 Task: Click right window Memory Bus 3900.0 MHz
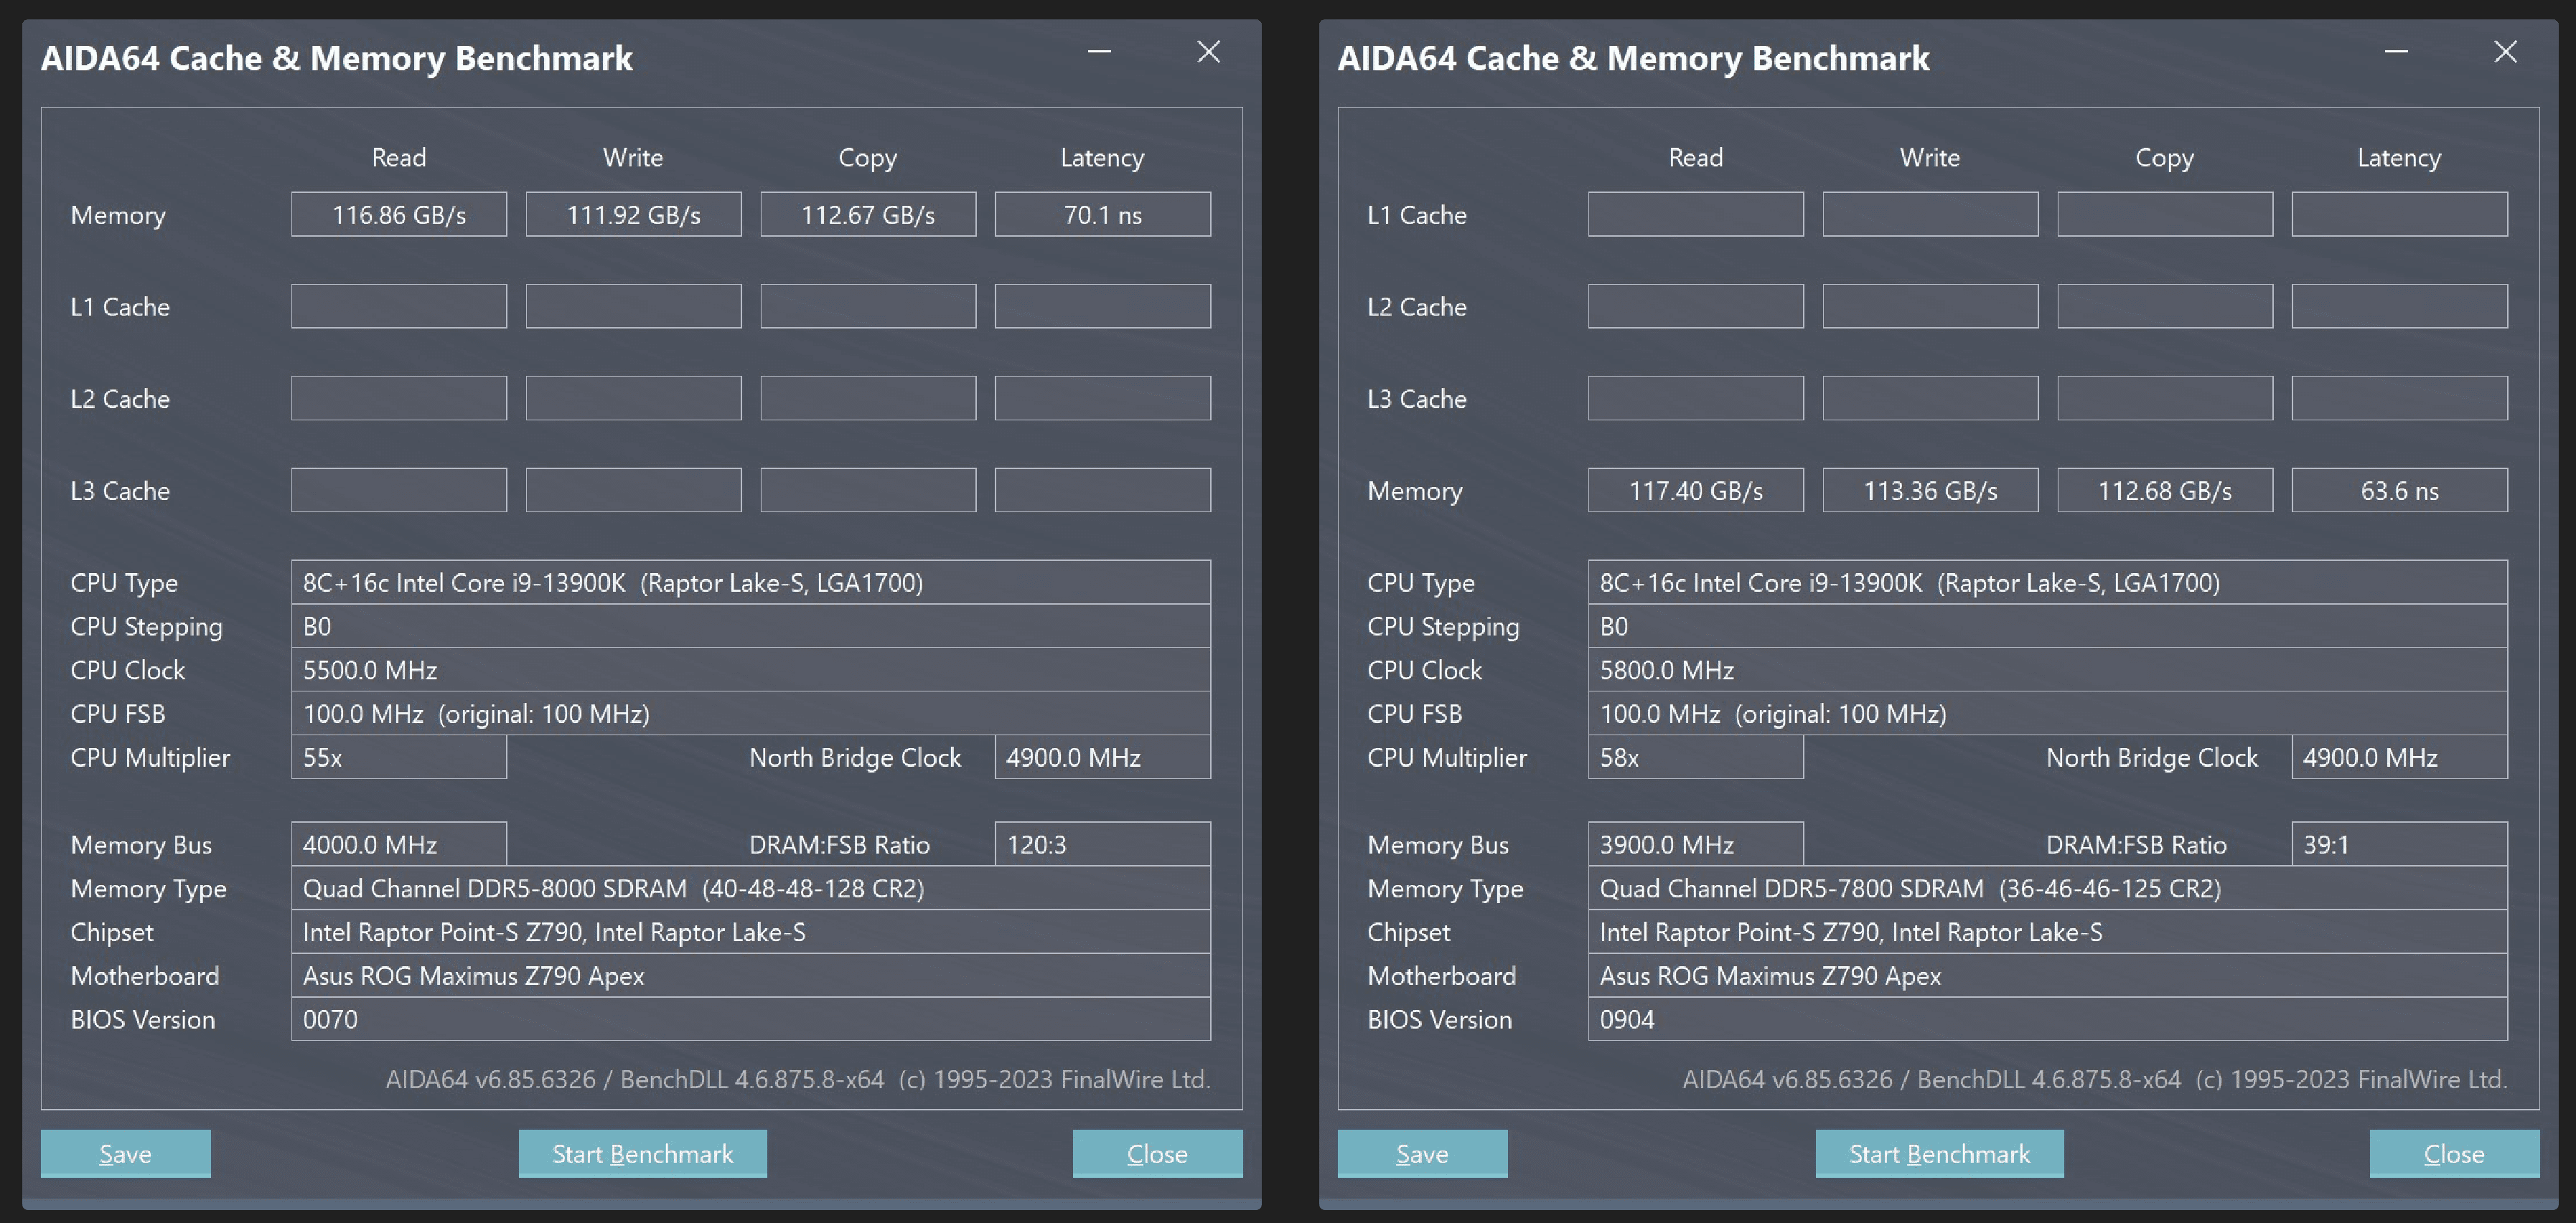pyautogui.click(x=1696, y=844)
